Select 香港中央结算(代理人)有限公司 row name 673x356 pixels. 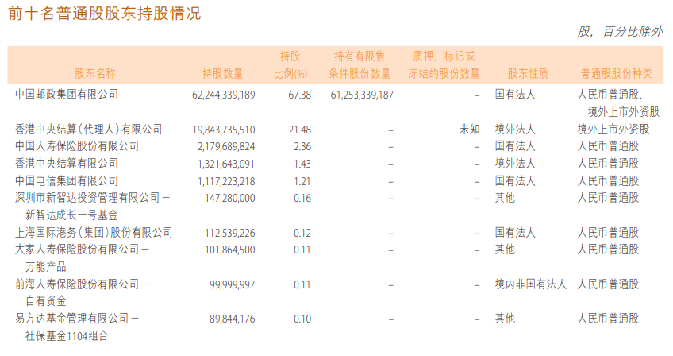point(88,129)
